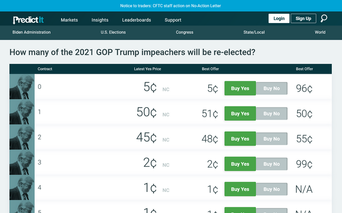Select contract 2 Trump thumbnail
The height and width of the screenshot is (213, 342).
pos(22,137)
